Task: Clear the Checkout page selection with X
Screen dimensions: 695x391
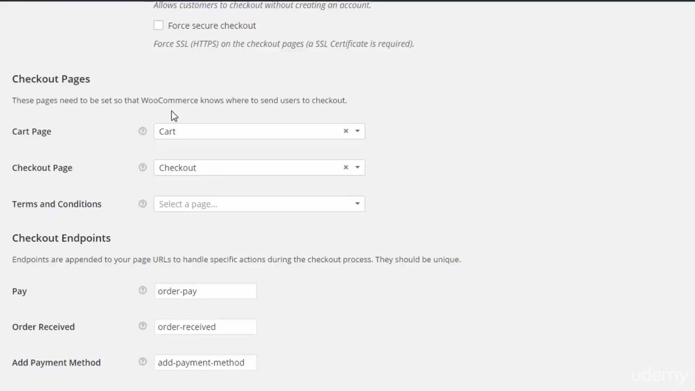Action: pyautogui.click(x=346, y=167)
